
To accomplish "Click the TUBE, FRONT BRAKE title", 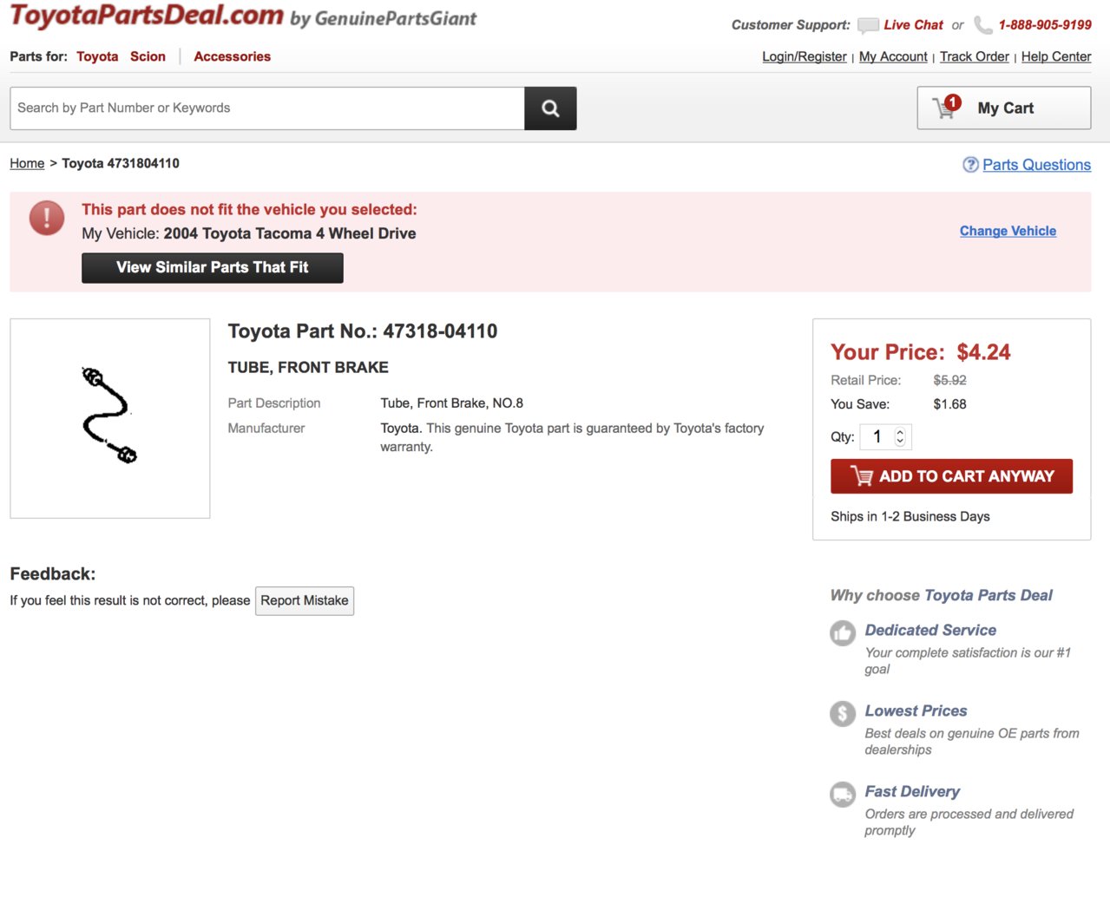I will [x=308, y=368].
